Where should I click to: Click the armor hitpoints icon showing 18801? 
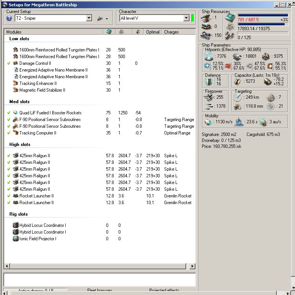click(x=237, y=56)
